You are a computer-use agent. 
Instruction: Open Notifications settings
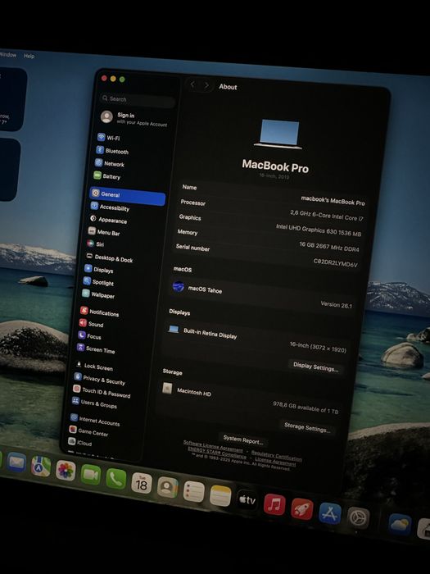pyautogui.click(x=99, y=312)
